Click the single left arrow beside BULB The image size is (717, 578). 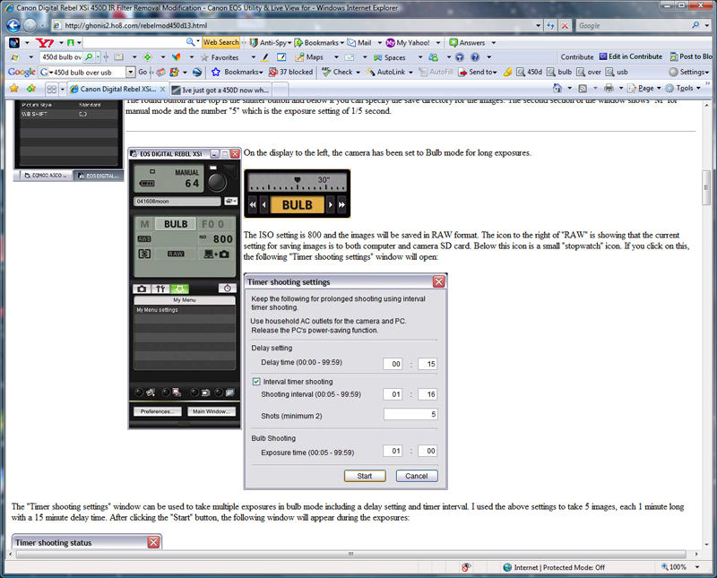pos(263,205)
